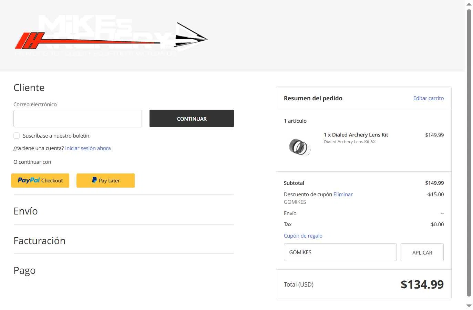Pay with the PayPal Checkout button
The height and width of the screenshot is (310, 473).
40,180
